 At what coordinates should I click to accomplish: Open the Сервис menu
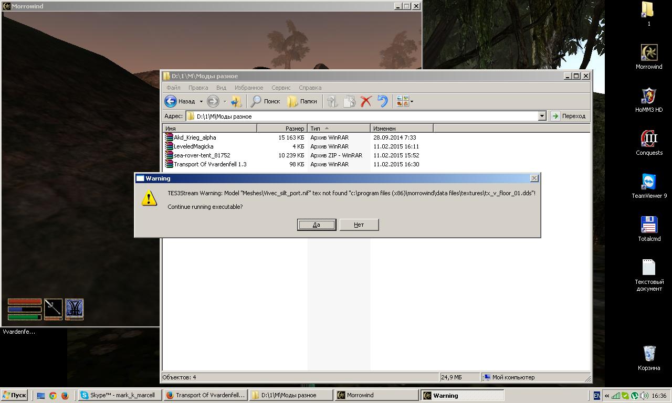coord(281,88)
